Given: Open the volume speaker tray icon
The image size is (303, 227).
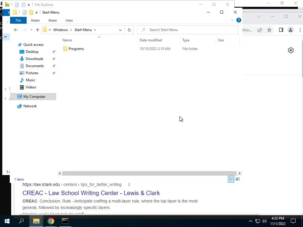Looking at the screenshot, I should click(x=265, y=221).
